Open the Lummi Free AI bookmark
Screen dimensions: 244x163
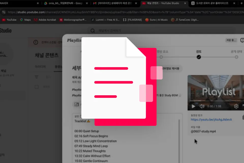click(x=105, y=20)
